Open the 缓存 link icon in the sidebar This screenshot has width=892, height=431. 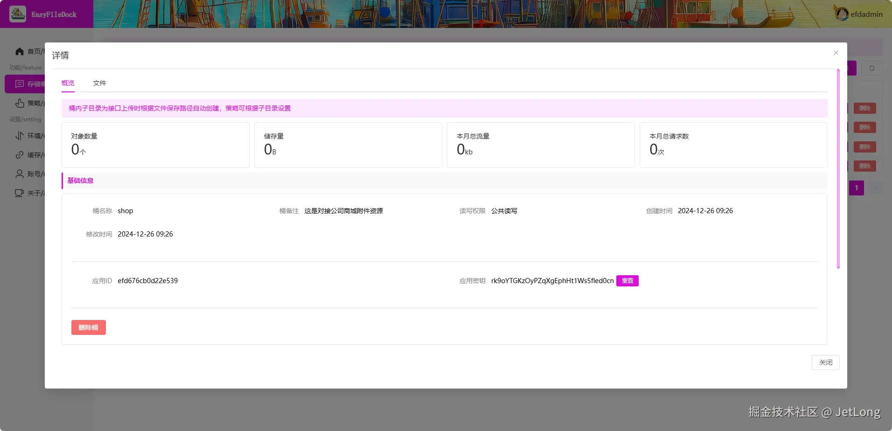point(20,155)
